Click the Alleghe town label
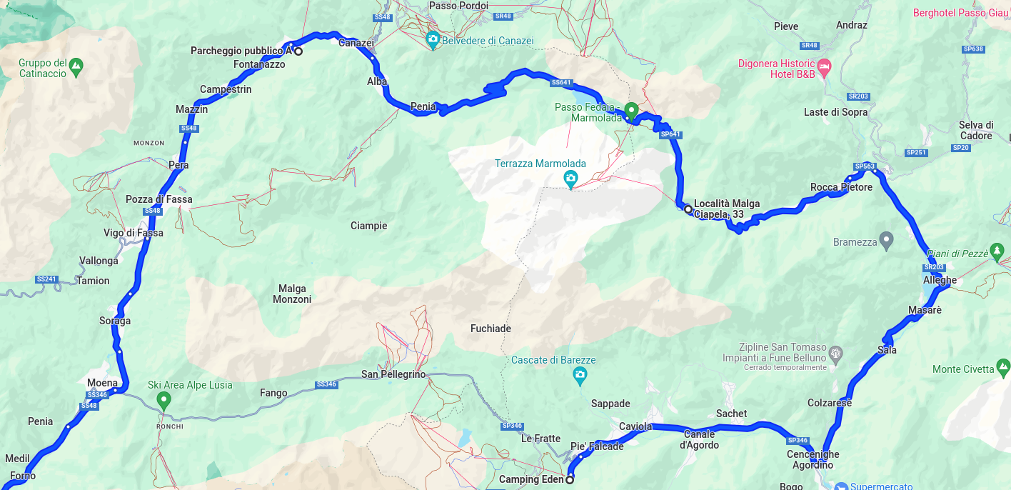The image size is (1011, 490). pos(940,281)
